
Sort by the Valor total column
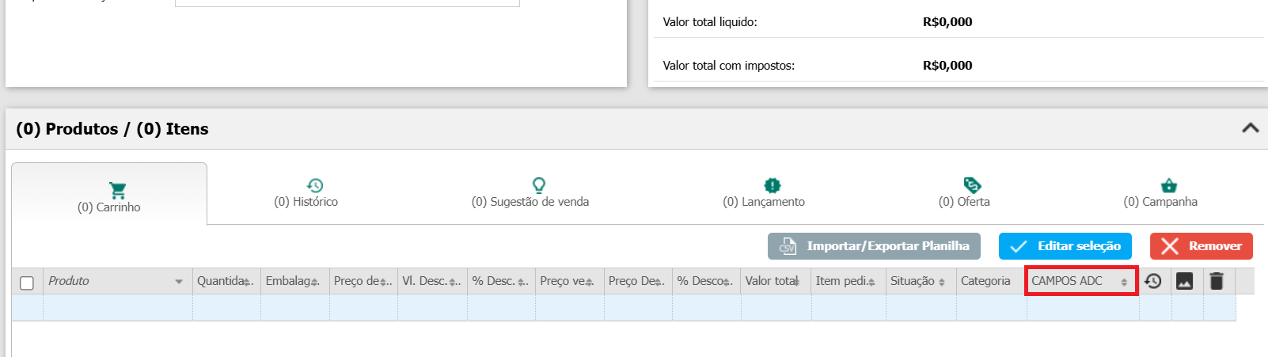pos(776,281)
